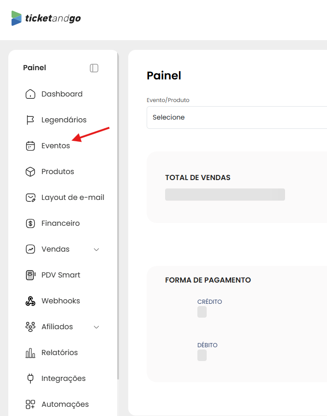Click the PDV Smart terminal icon

pos(30,275)
